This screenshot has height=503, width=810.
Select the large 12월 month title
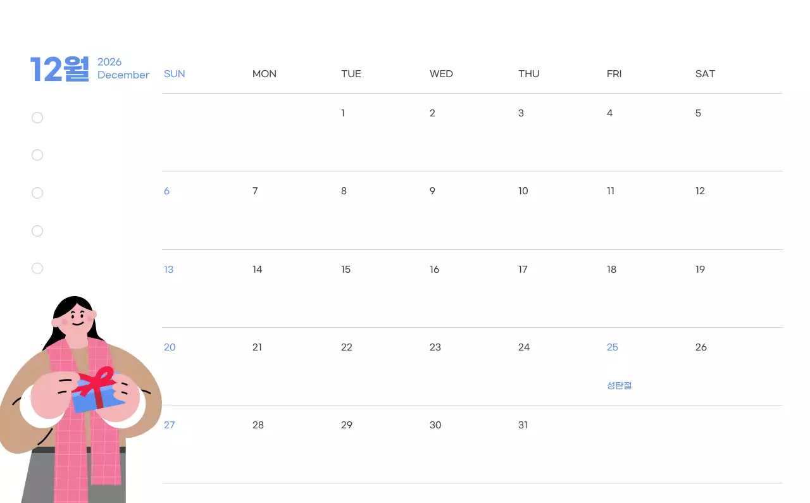pos(60,69)
